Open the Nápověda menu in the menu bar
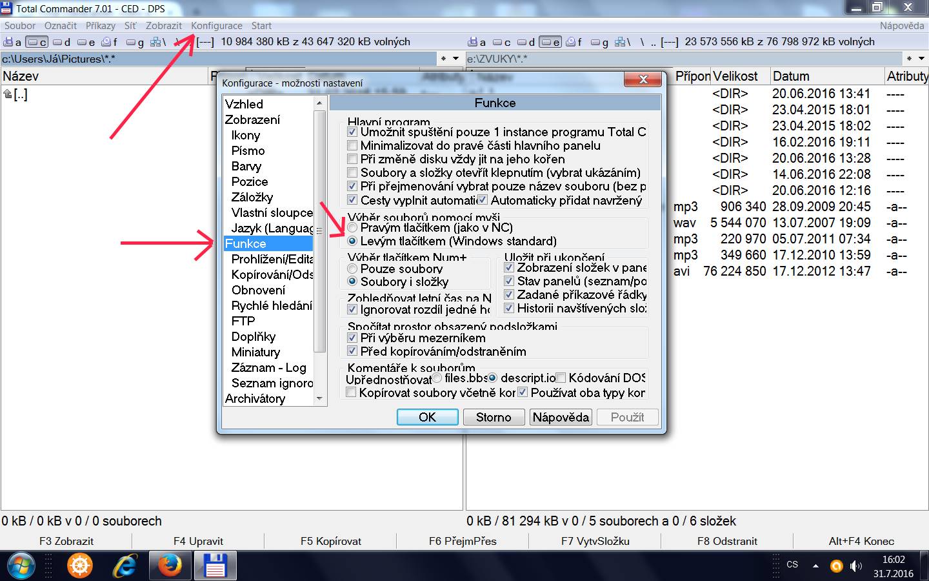The width and height of the screenshot is (929, 581). [902, 26]
